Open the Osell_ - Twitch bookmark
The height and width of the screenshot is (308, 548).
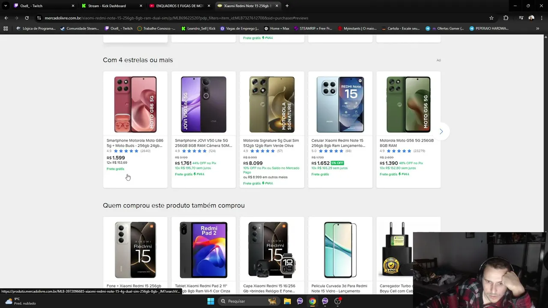119,29
